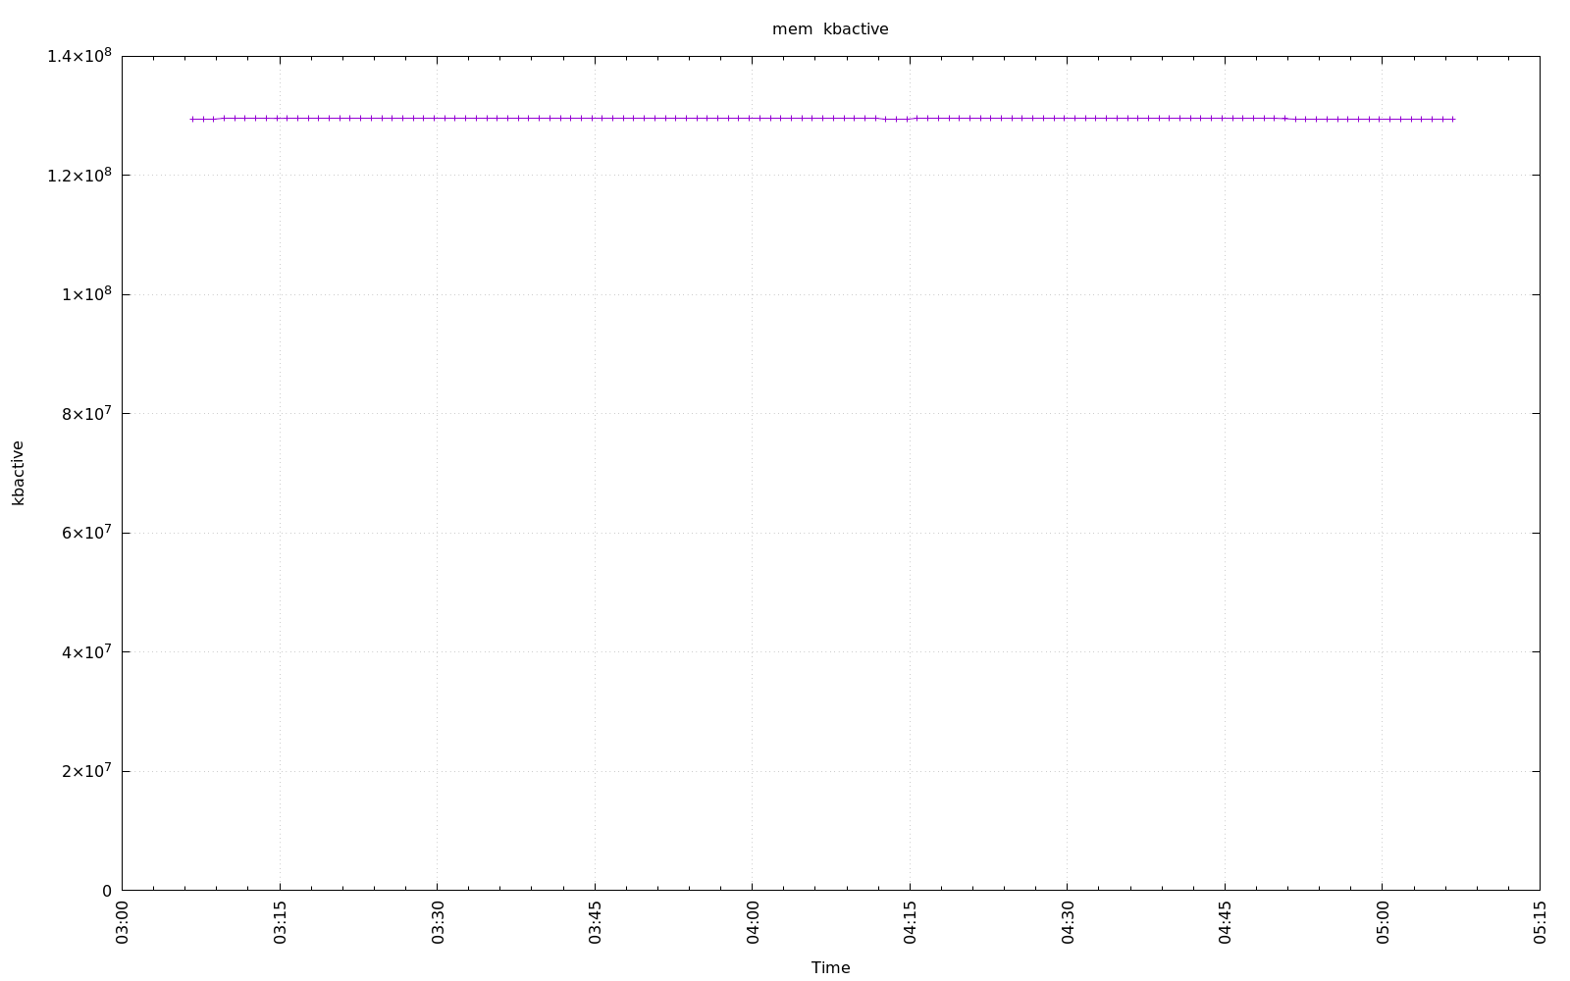Image resolution: width=1570 pixels, height=981 pixels.
Task: Click the first data point on the purple line
Action: [192, 119]
